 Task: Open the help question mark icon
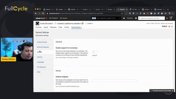click(x=136, y=18)
